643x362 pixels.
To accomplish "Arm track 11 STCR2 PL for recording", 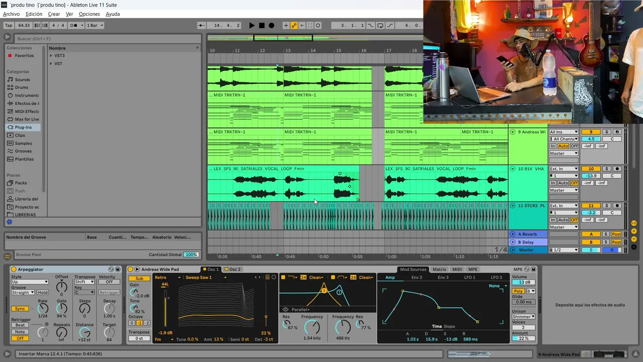I will pos(617,206).
